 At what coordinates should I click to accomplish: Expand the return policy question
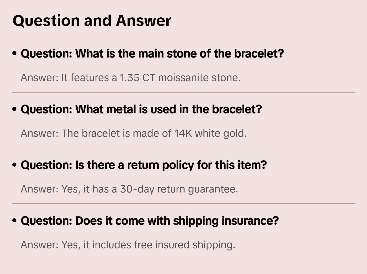pyautogui.click(x=144, y=165)
